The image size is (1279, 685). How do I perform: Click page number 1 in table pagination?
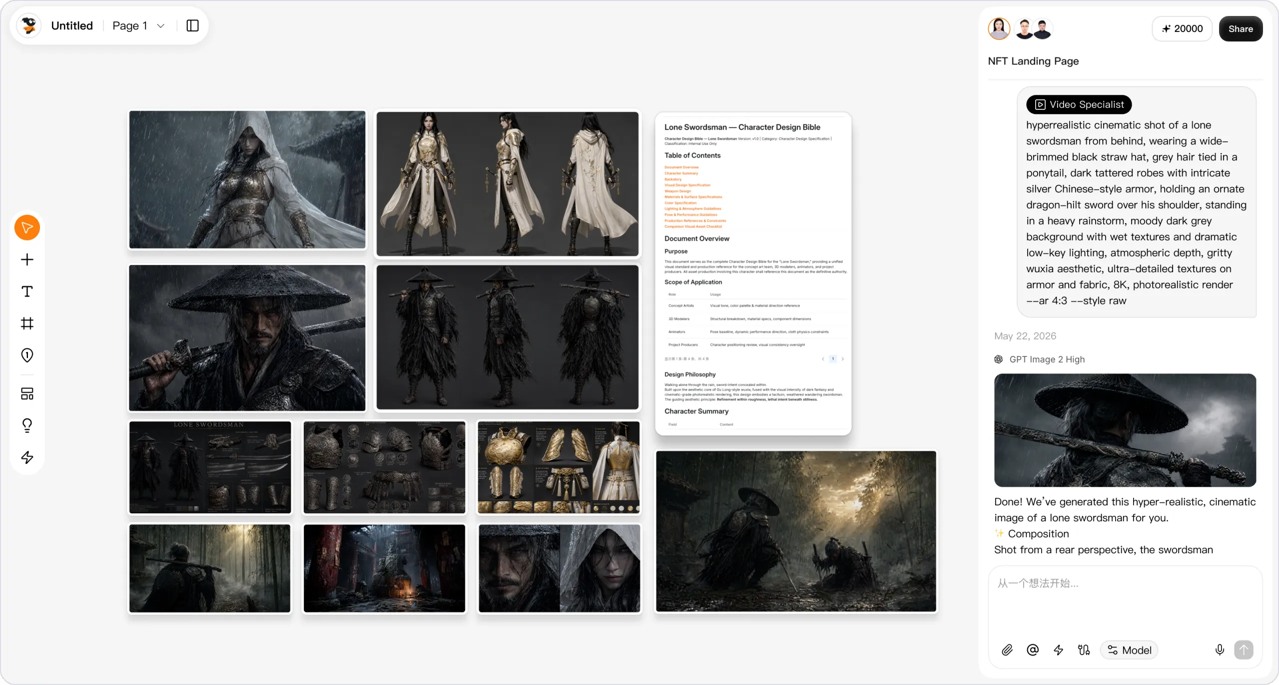coord(833,359)
